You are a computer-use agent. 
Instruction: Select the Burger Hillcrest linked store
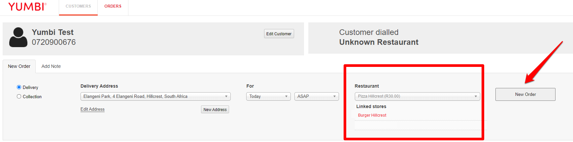click(372, 115)
